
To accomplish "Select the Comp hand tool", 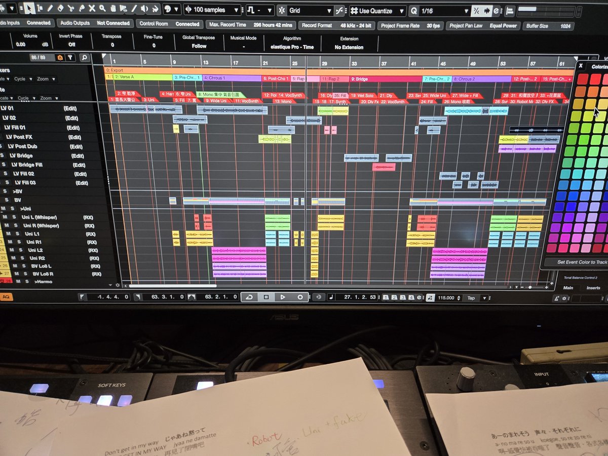I will (113, 9).
